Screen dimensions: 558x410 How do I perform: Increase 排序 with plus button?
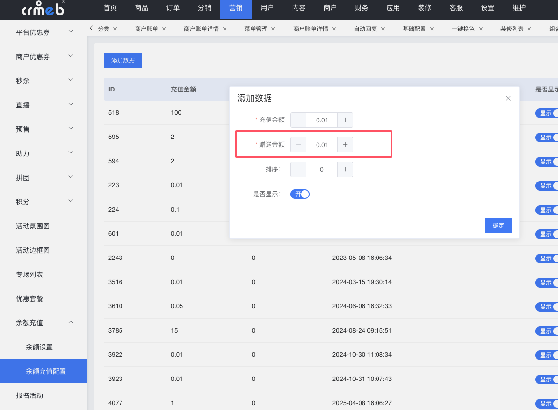(345, 169)
